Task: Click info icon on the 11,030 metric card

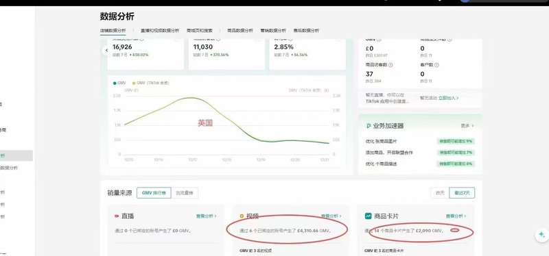Action: coord(218,40)
